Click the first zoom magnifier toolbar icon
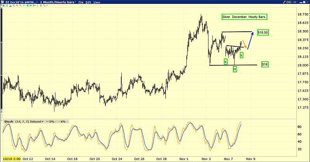Screen dimensions: 310x162 pyautogui.click(x=17, y=5)
